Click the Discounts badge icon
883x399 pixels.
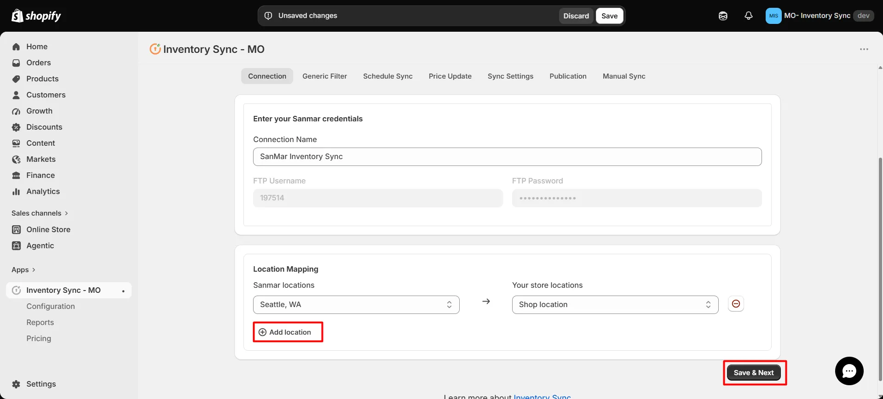pos(16,127)
